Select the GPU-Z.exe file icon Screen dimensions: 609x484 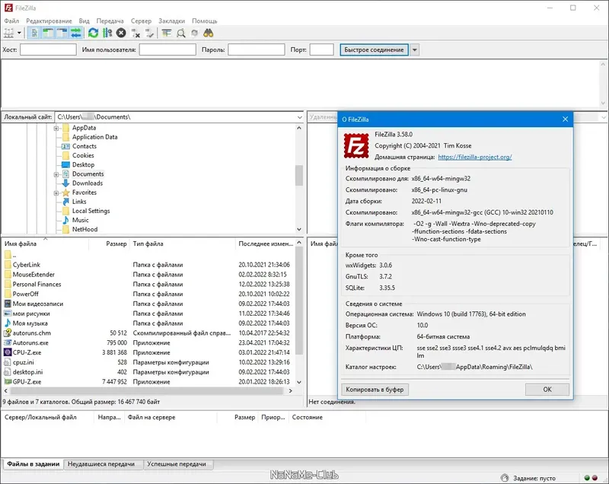click(x=8, y=381)
